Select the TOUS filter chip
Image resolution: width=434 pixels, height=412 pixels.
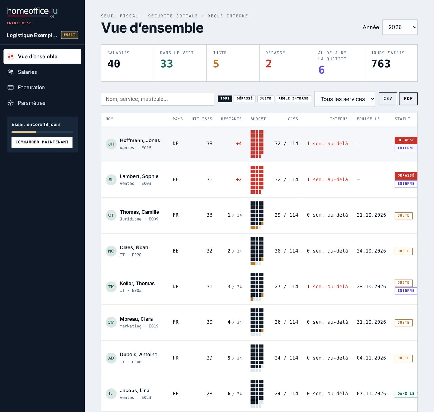225,99
